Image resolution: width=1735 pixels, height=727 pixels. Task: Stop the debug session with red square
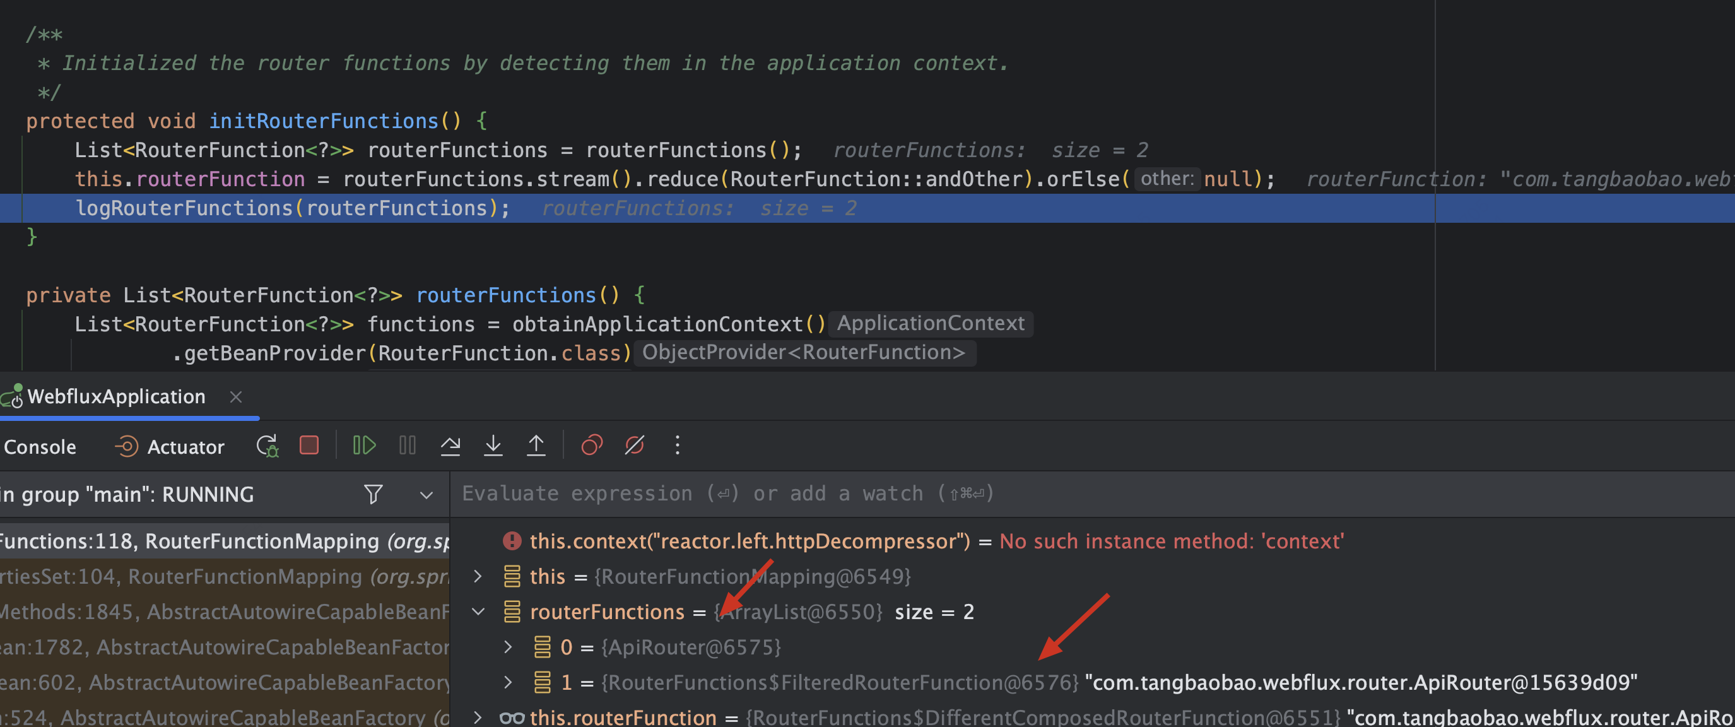[309, 446]
